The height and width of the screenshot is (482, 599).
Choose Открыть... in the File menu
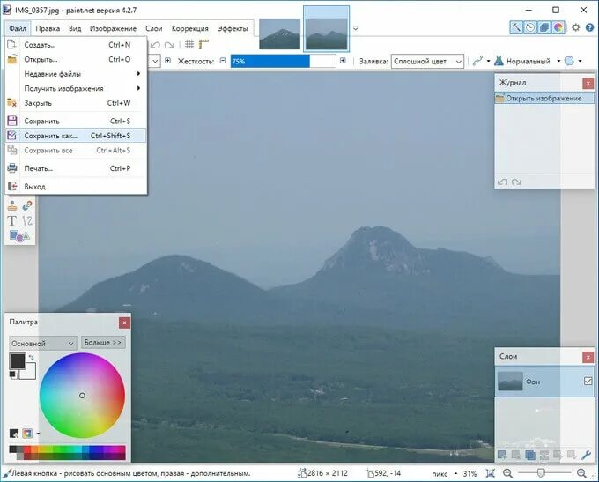(76, 59)
